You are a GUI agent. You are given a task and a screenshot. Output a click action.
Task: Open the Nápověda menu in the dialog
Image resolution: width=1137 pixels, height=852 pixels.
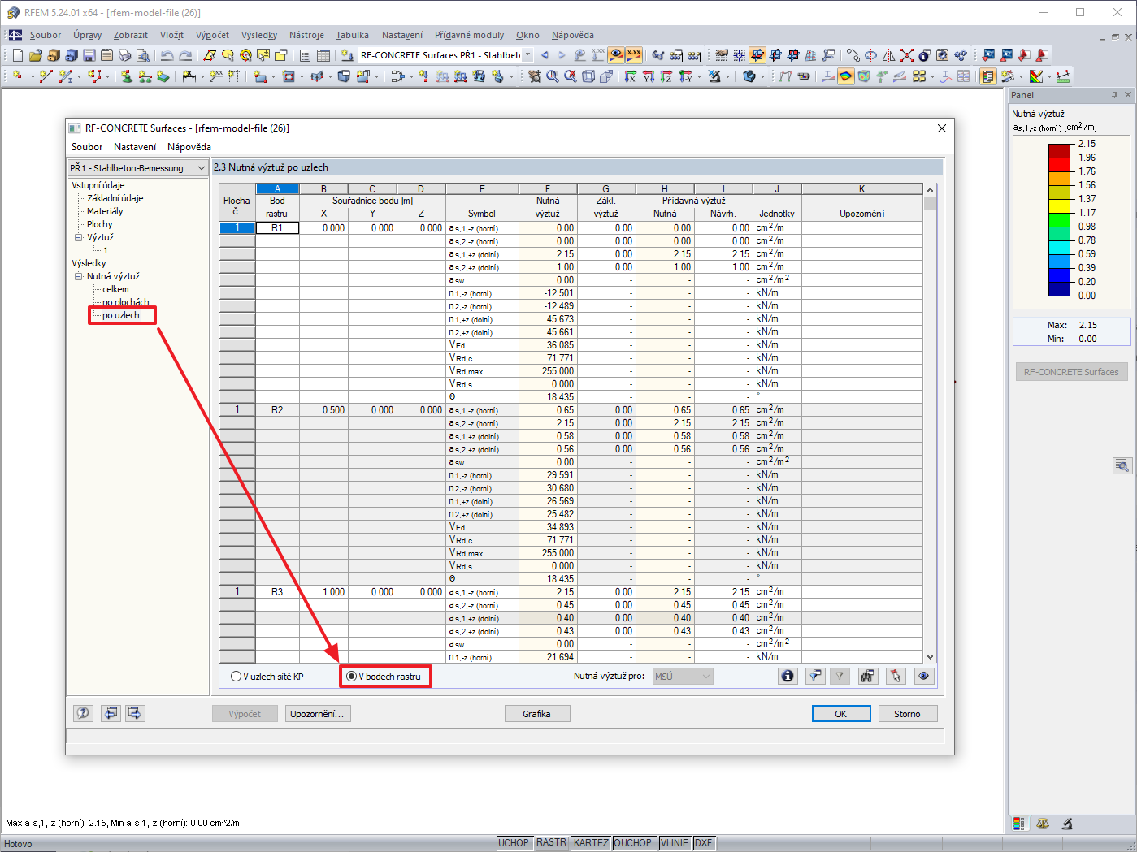click(x=189, y=147)
